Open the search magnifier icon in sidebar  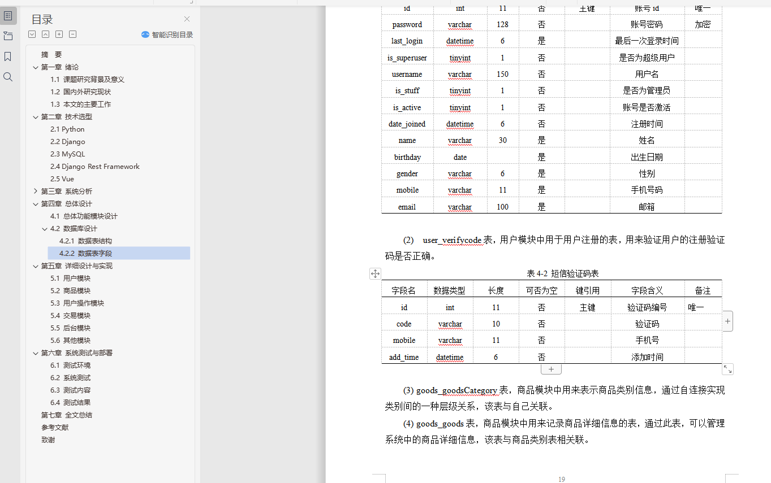pos(8,77)
